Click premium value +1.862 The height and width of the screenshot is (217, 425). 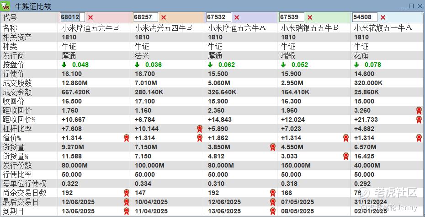point(218,138)
